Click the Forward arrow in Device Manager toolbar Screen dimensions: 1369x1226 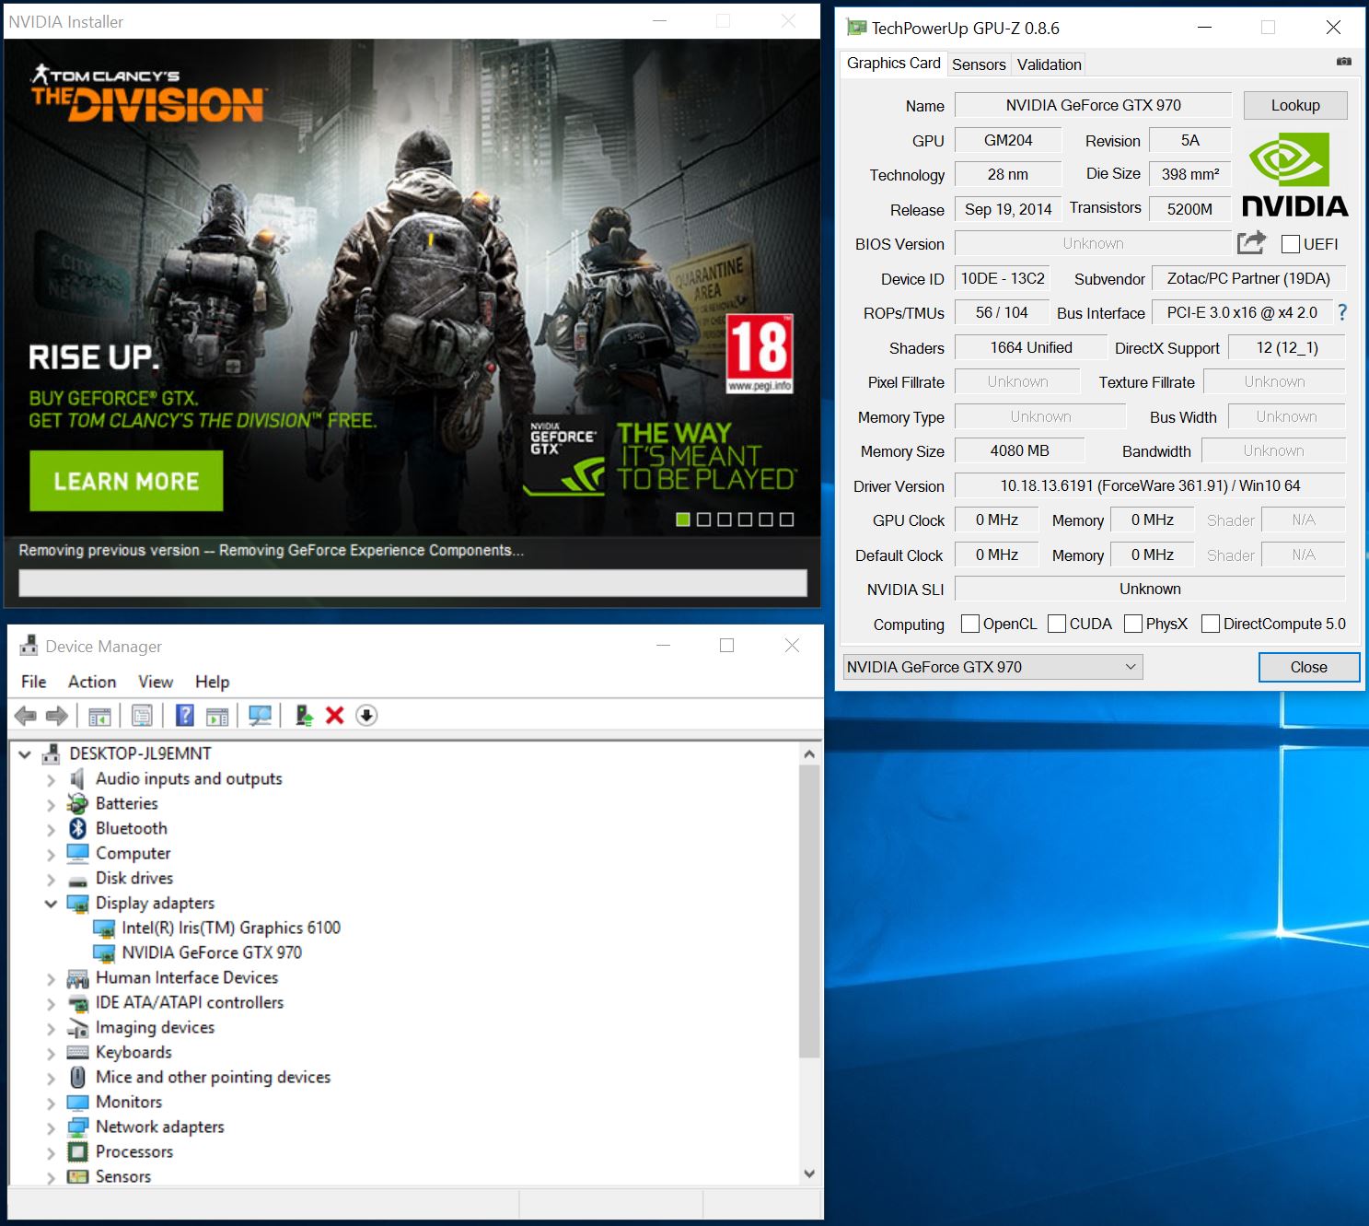57,716
